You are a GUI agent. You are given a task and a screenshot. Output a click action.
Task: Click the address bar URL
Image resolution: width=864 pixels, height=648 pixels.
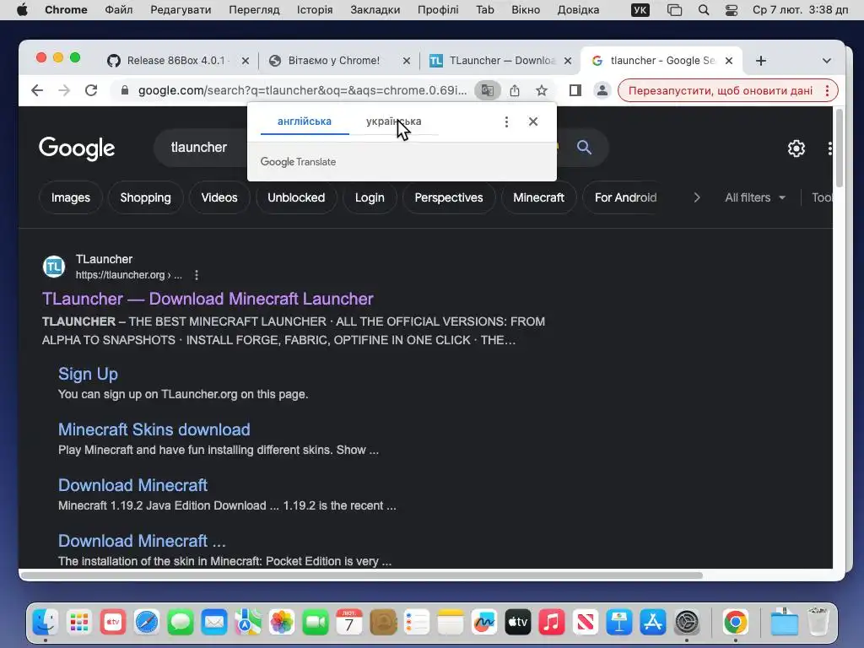point(302,90)
